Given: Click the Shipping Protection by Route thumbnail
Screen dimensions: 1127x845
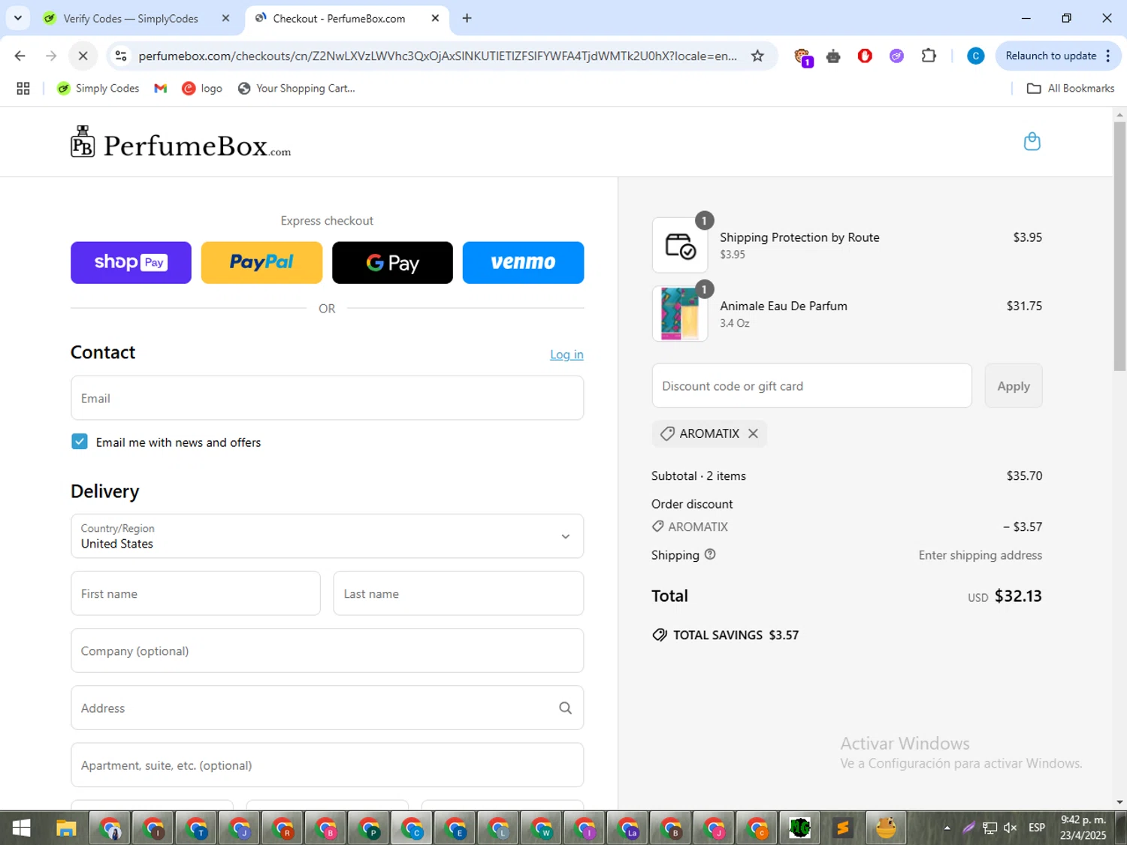Looking at the screenshot, I should 680,246.
